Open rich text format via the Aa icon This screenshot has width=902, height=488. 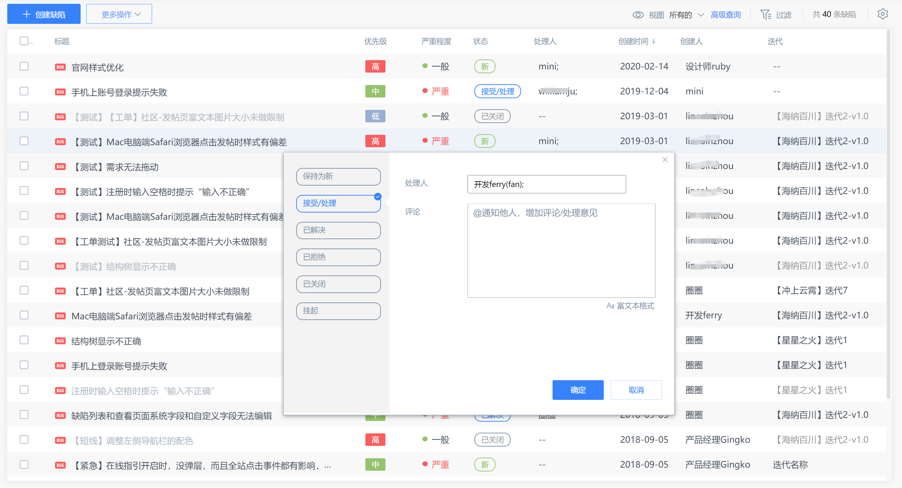pos(610,306)
